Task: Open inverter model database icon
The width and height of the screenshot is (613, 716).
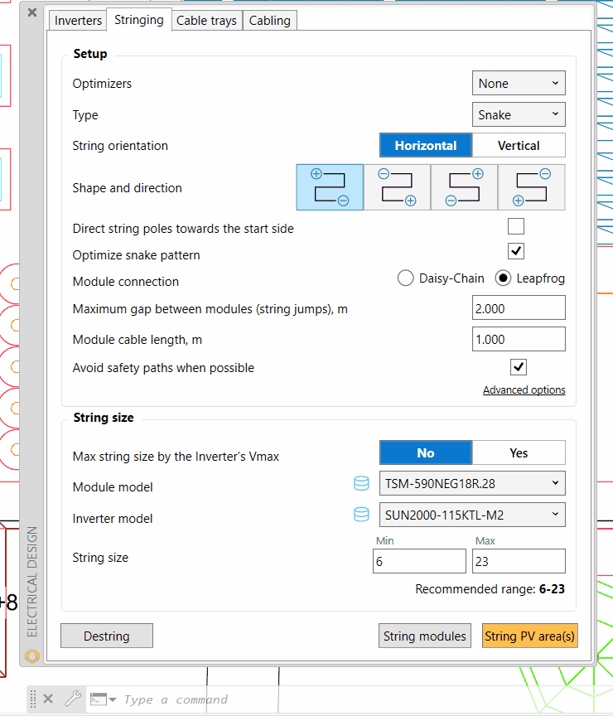Action: click(361, 515)
